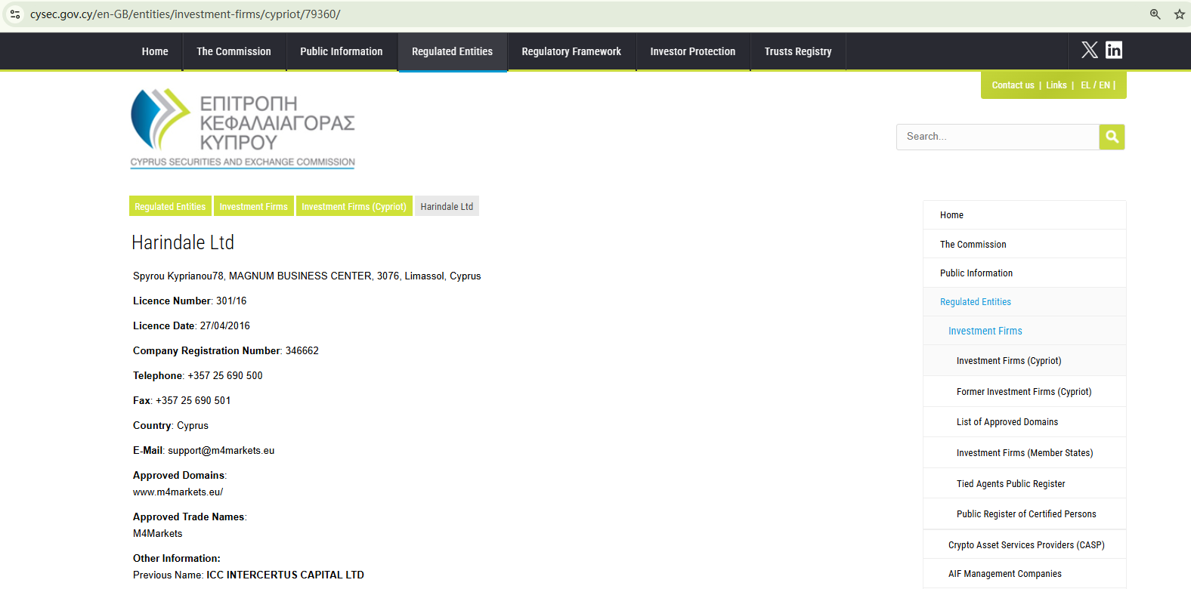1191x589 pixels.
Task: Bookmark this page with the star icon
Action: coord(1180,14)
